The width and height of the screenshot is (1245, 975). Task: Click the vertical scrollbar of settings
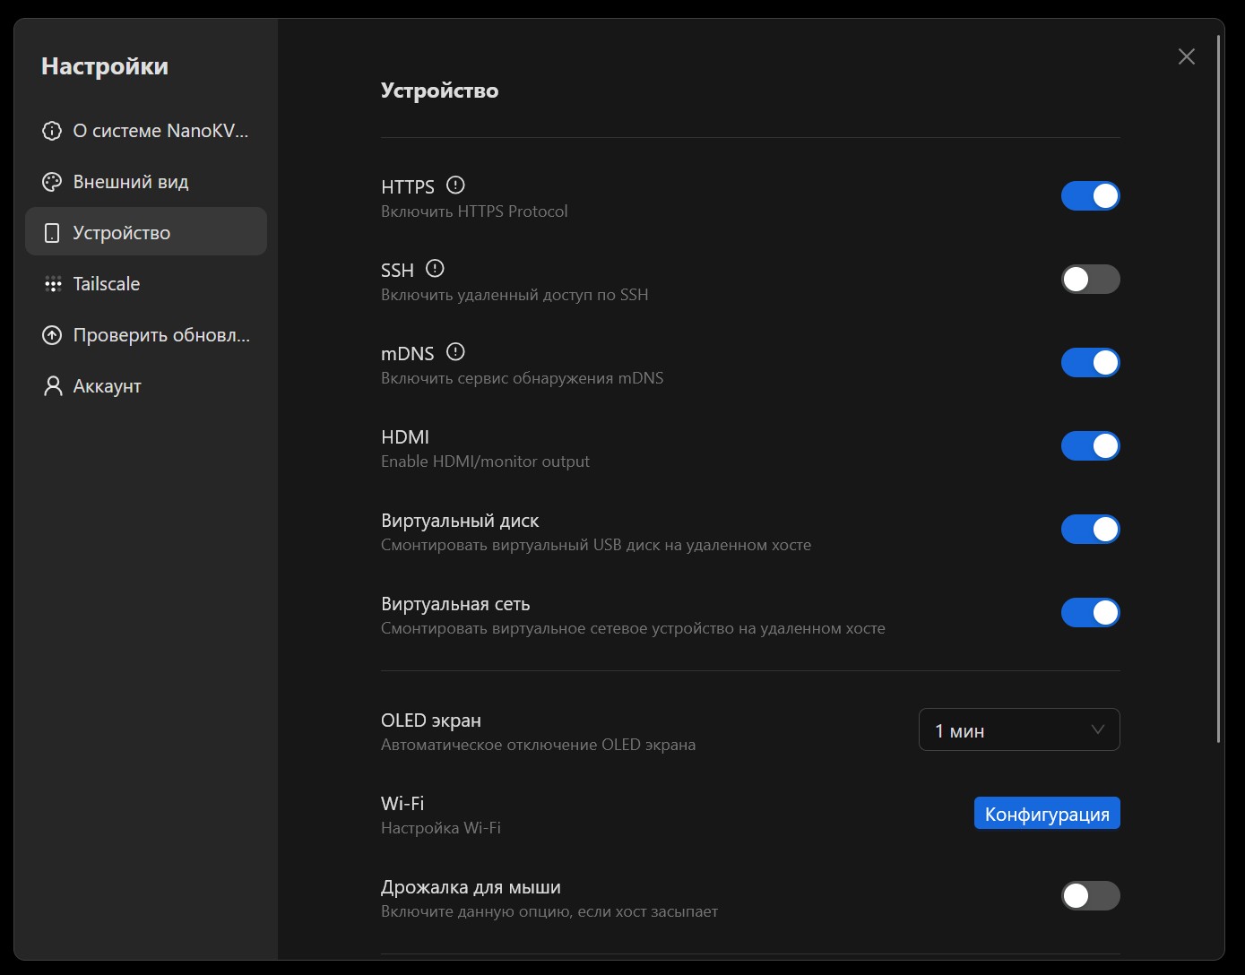point(1219,385)
